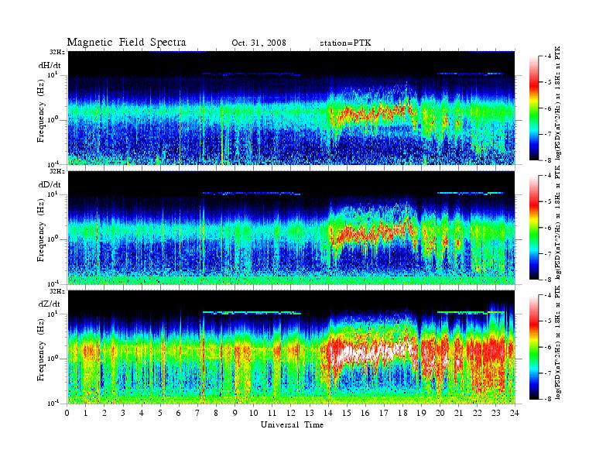
Task: Click the "15" tick on the Universal Time axis
Action: pyautogui.click(x=347, y=413)
